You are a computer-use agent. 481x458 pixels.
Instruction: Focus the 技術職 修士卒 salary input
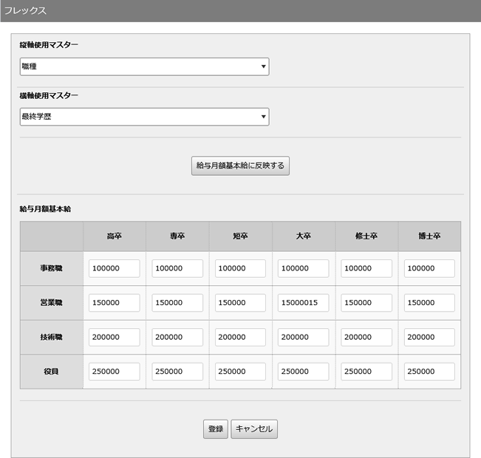(366, 337)
